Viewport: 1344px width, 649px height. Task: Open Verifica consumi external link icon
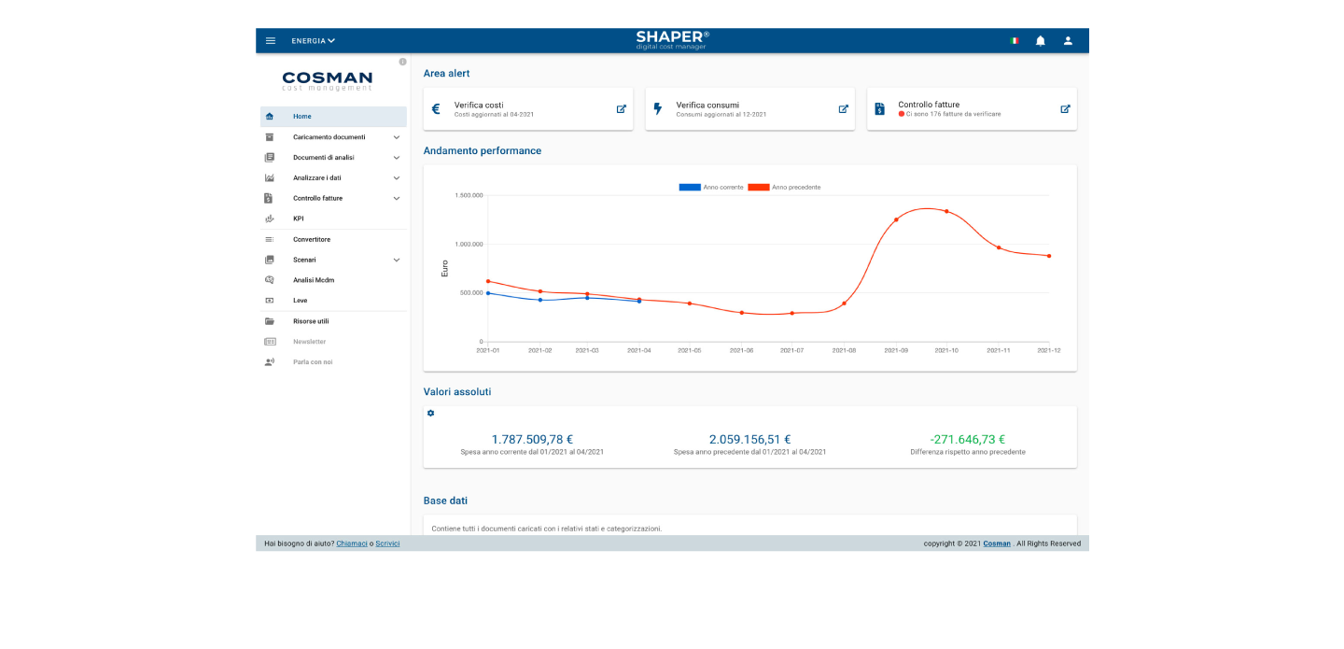pyautogui.click(x=843, y=109)
